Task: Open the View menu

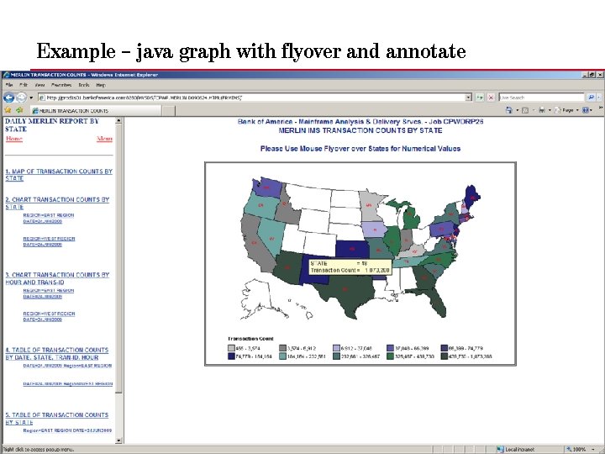Action: click(x=39, y=85)
